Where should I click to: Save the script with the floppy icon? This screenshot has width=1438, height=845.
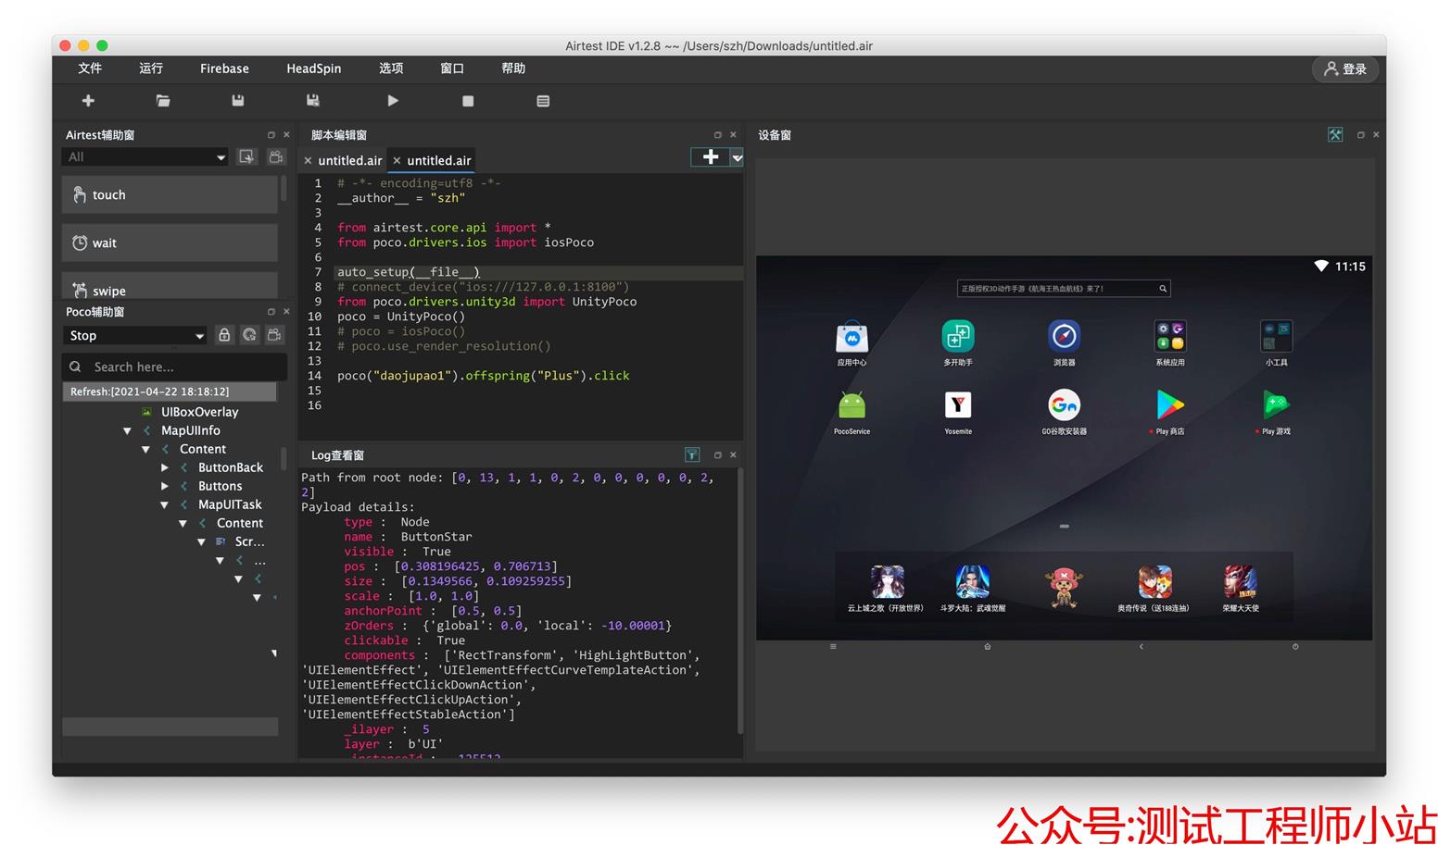pyautogui.click(x=238, y=101)
